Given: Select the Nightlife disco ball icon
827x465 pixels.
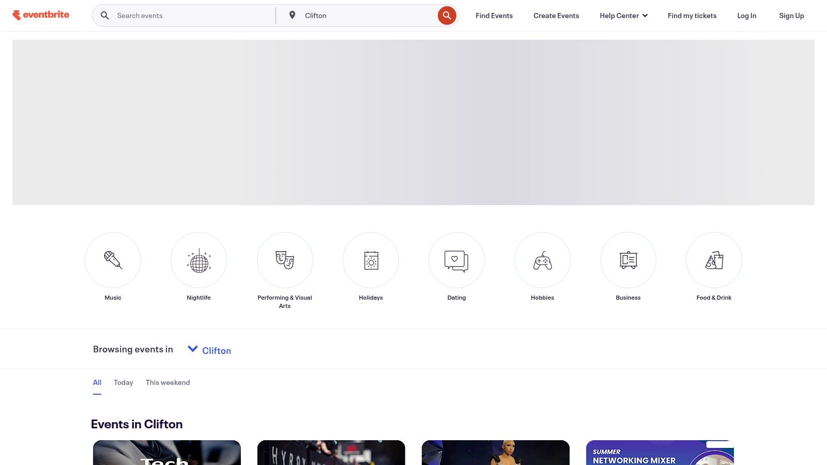Looking at the screenshot, I should tap(198, 260).
